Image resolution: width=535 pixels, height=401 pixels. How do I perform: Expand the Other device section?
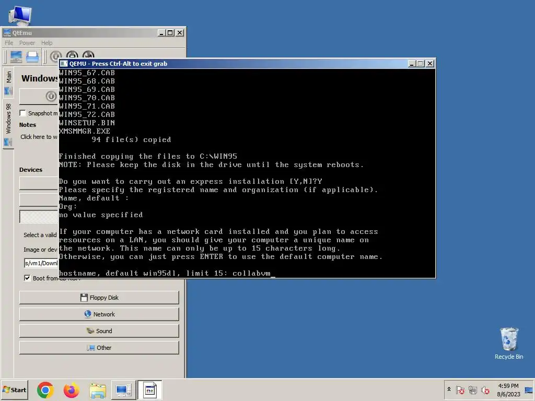click(x=99, y=347)
